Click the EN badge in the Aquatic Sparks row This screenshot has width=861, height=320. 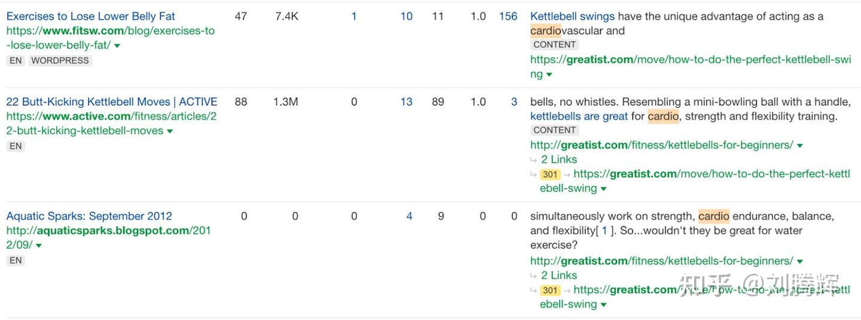click(16, 260)
